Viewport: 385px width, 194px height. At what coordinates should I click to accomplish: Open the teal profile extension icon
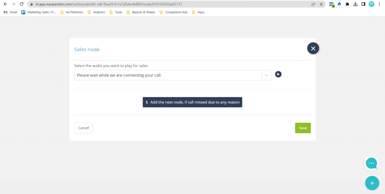coord(371,4)
